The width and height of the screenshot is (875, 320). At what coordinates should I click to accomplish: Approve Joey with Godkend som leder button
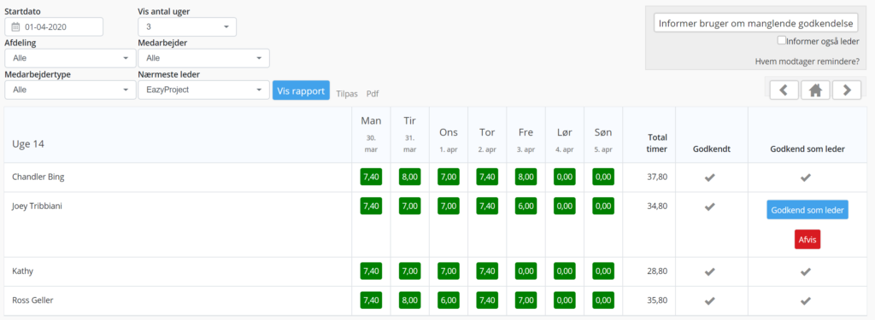tap(807, 210)
